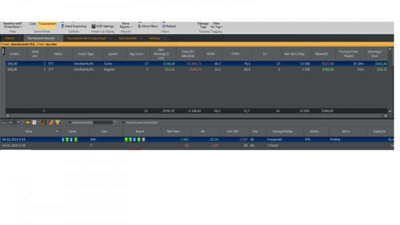
Task: Click the Time column sort arrow
Action: [x=57, y=131]
